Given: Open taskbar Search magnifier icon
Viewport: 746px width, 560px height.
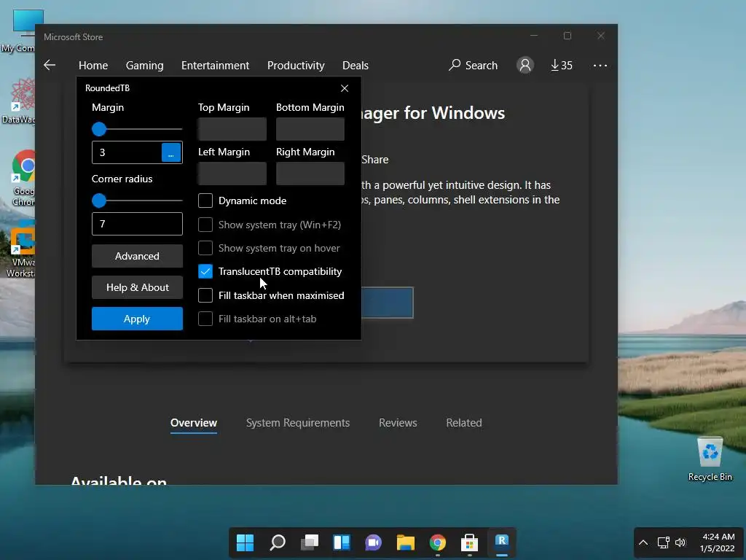Looking at the screenshot, I should click(278, 542).
